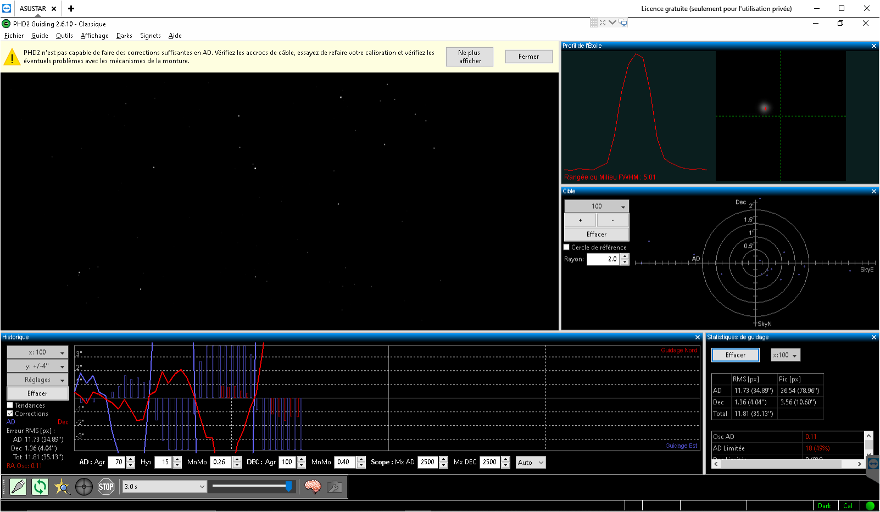
Task: Click the STOP sign icon
Action: pyautogui.click(x=106, y=487)
